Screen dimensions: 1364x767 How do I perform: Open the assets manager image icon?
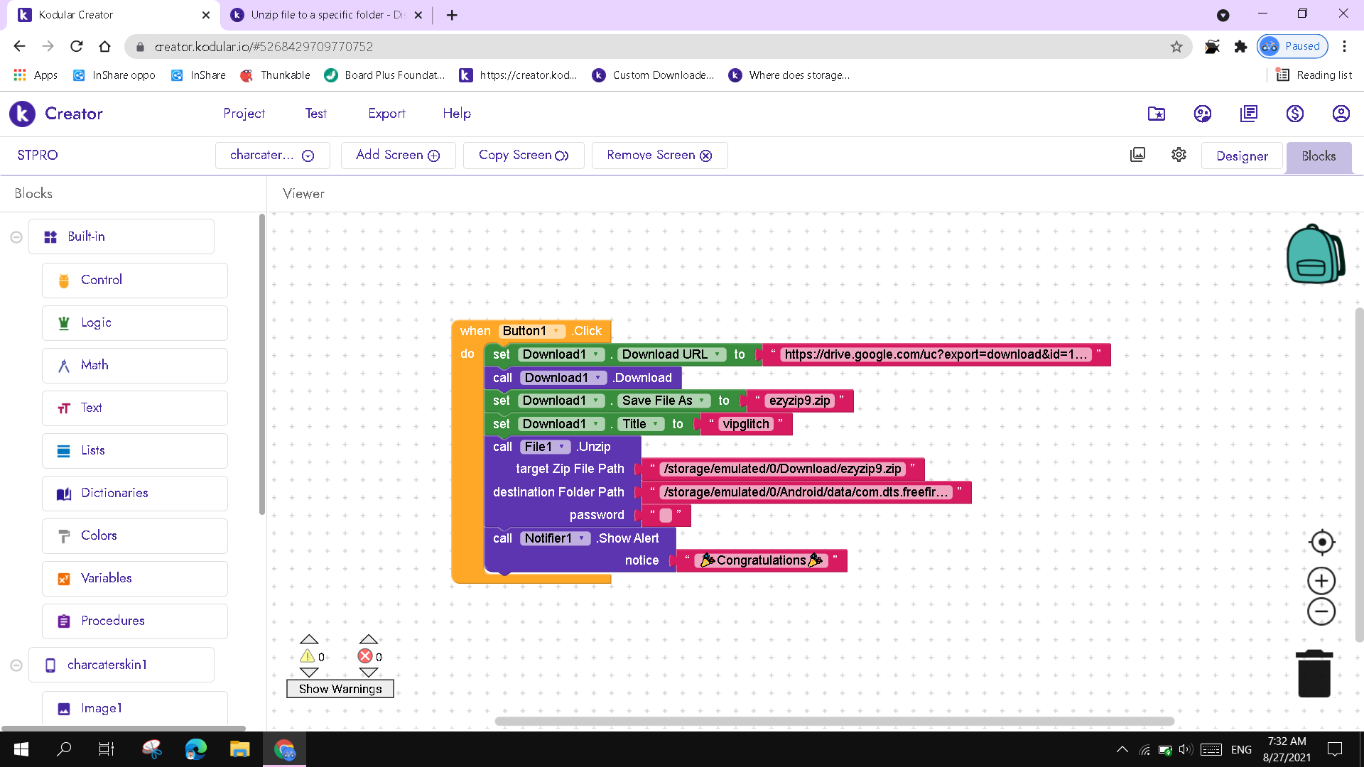(1137, 155)
